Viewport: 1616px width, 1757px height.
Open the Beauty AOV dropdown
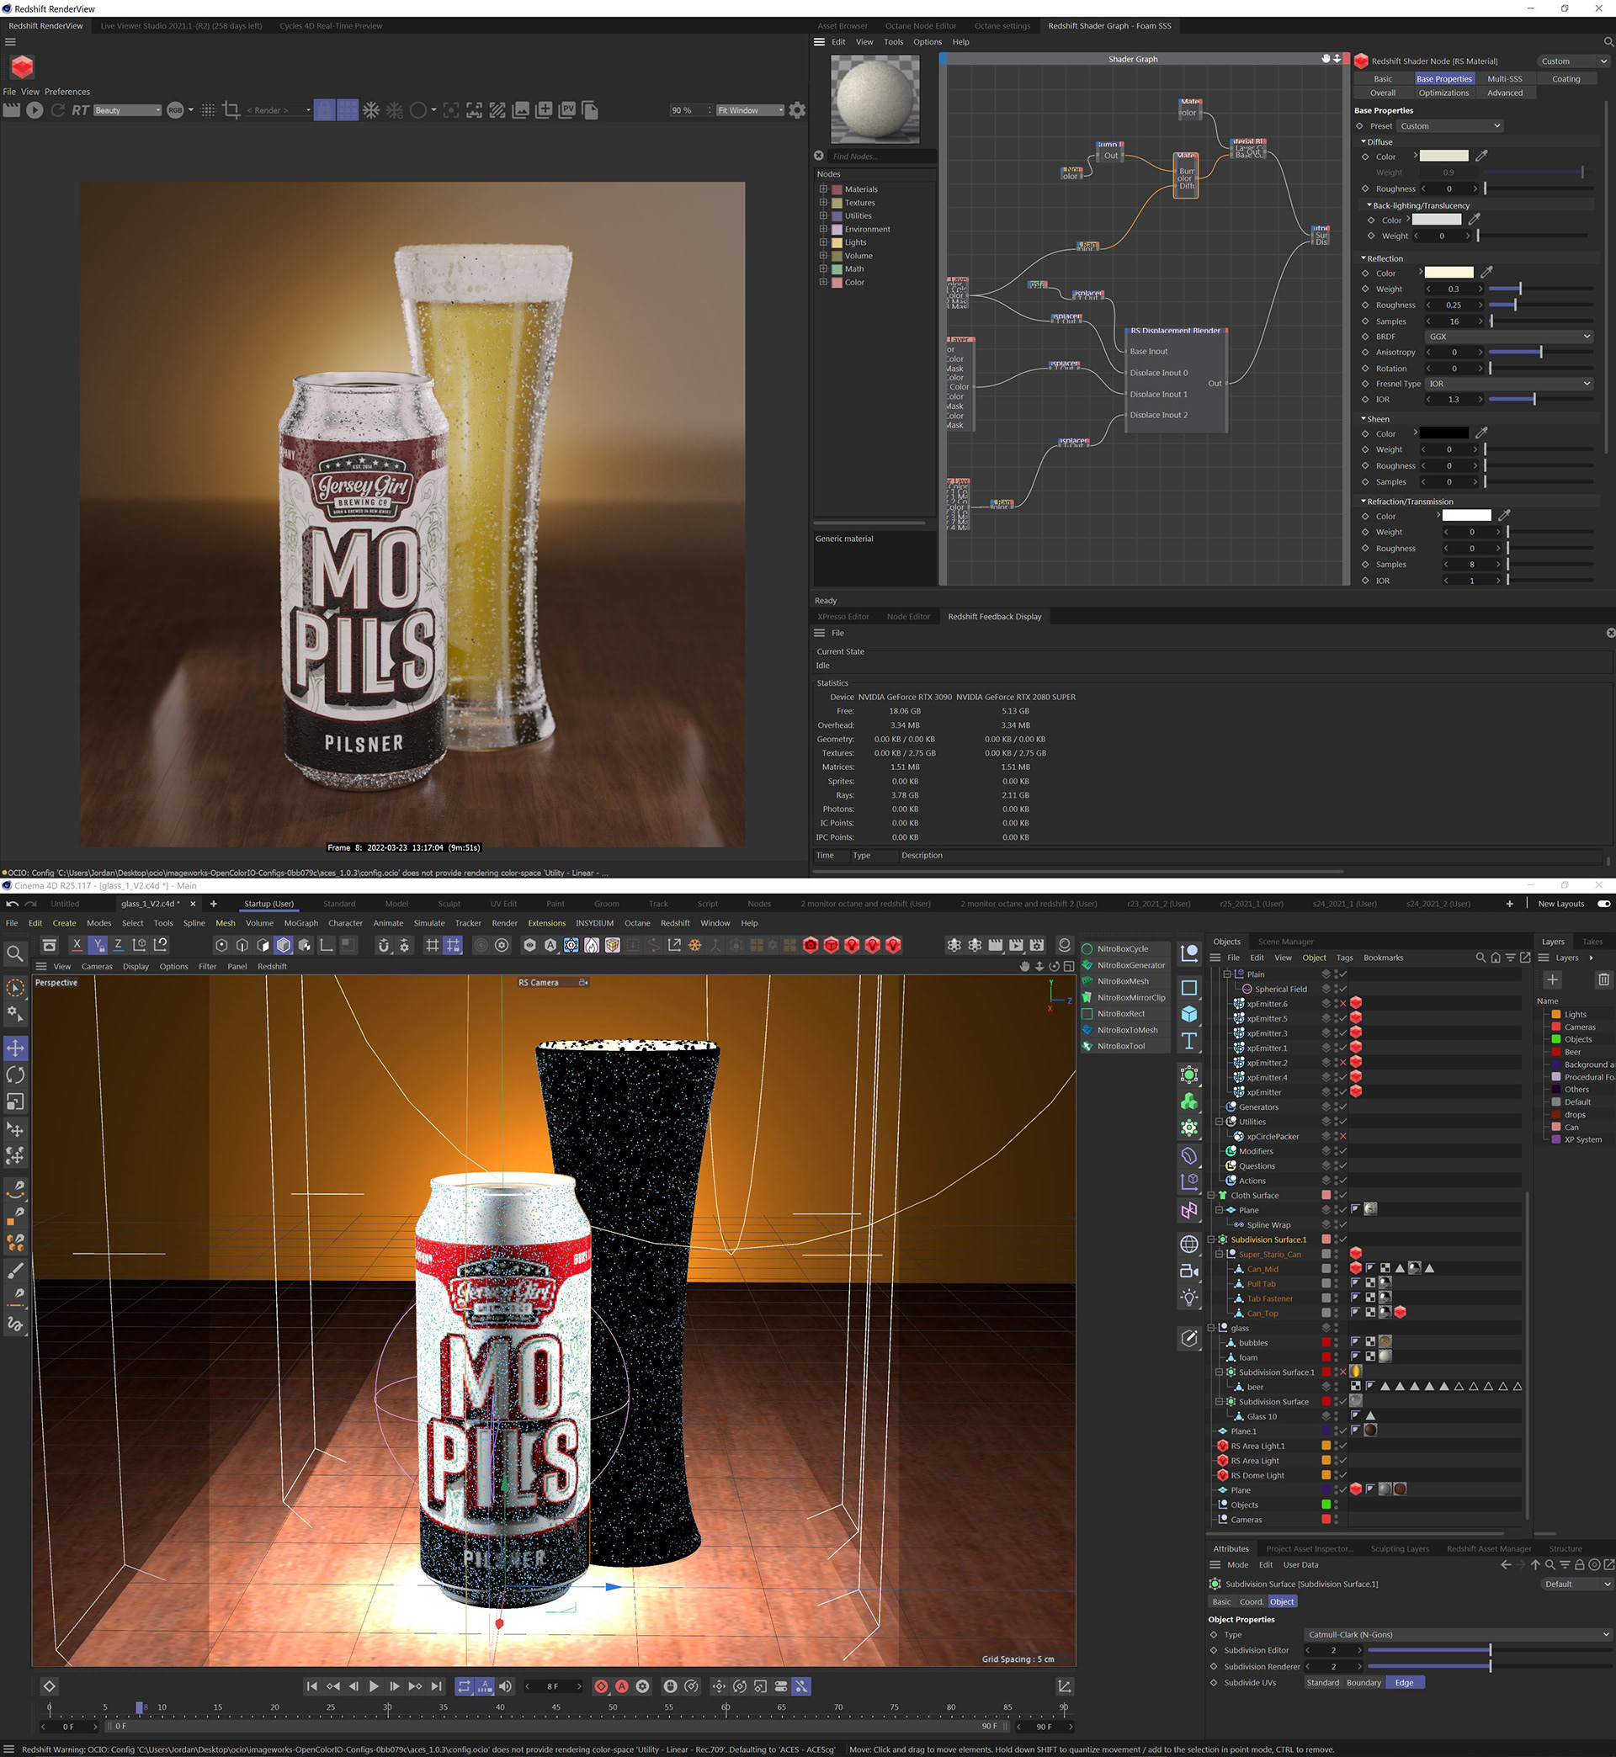128,110
